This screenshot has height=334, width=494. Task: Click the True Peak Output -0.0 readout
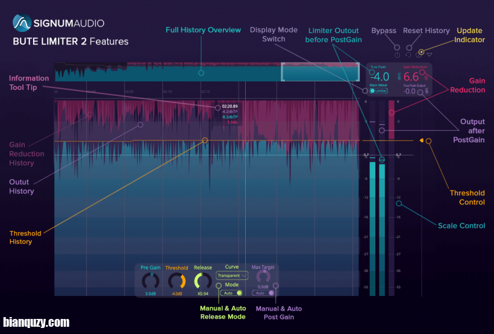coord(410,91)
